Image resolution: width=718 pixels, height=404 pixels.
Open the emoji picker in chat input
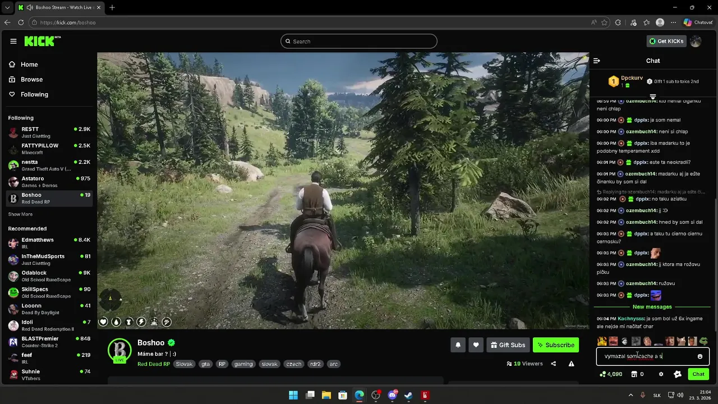click(700, 356)
